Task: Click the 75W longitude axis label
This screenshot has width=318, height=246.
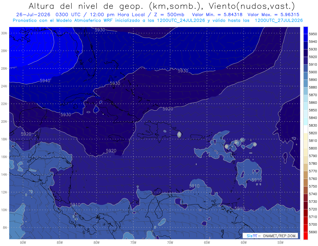Action: pyautogui.click(x=133, y=243)
